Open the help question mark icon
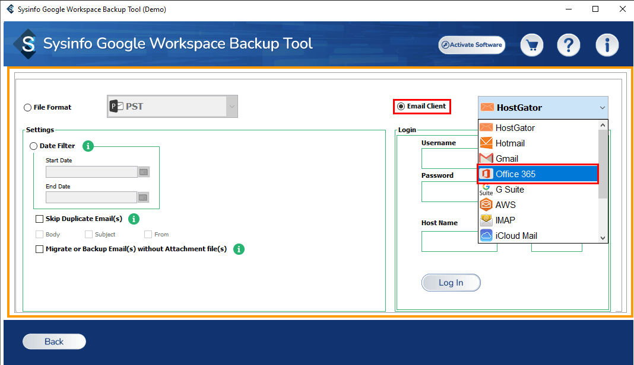Image resolution: width=634 pixels, height=365 pixels. [x=568, y=45]
